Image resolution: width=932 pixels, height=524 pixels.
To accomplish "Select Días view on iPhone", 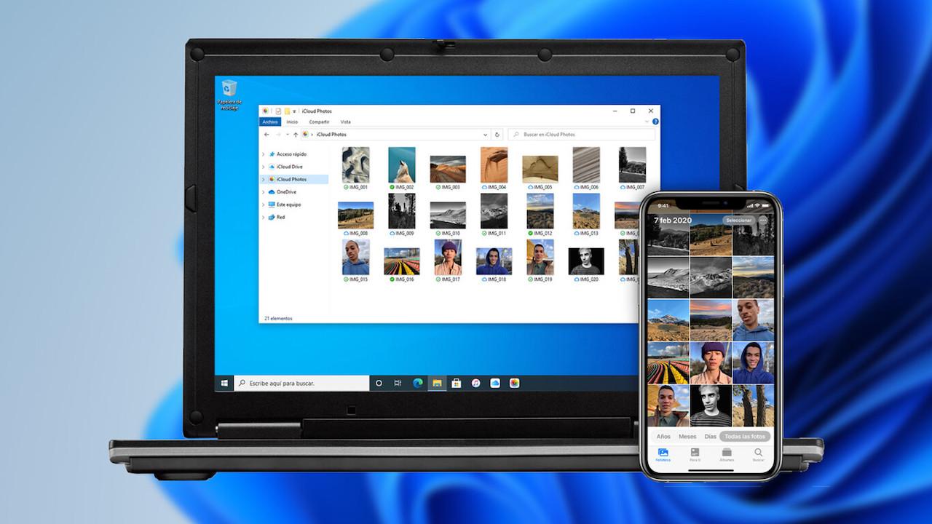I will pos(710,436).
